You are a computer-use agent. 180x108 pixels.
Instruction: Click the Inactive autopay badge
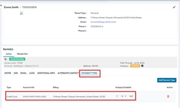[x=135, y=66]
